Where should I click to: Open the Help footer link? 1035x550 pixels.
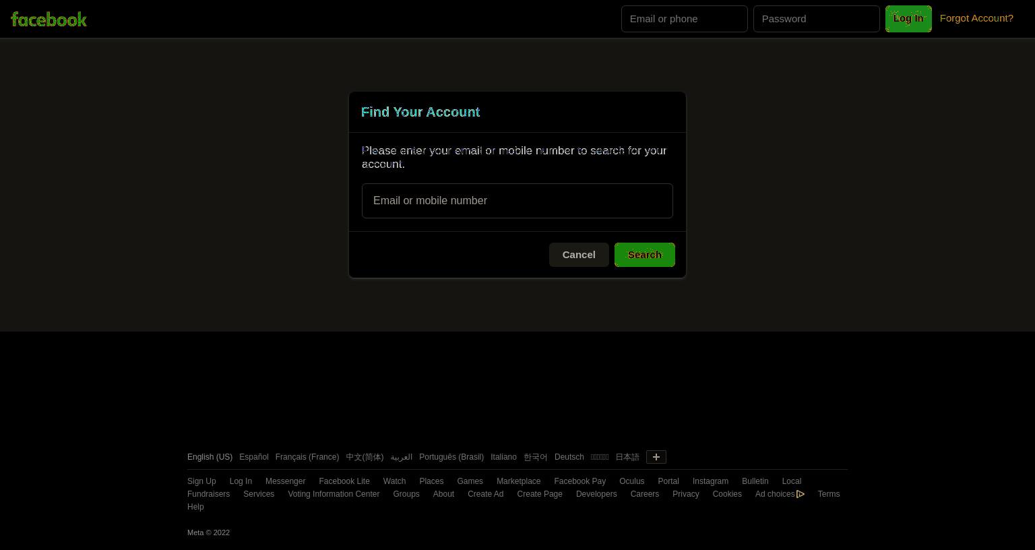coord(195,507)
